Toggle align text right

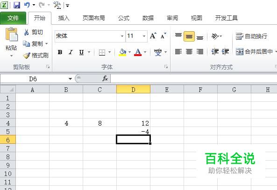[x=200, y=51]
